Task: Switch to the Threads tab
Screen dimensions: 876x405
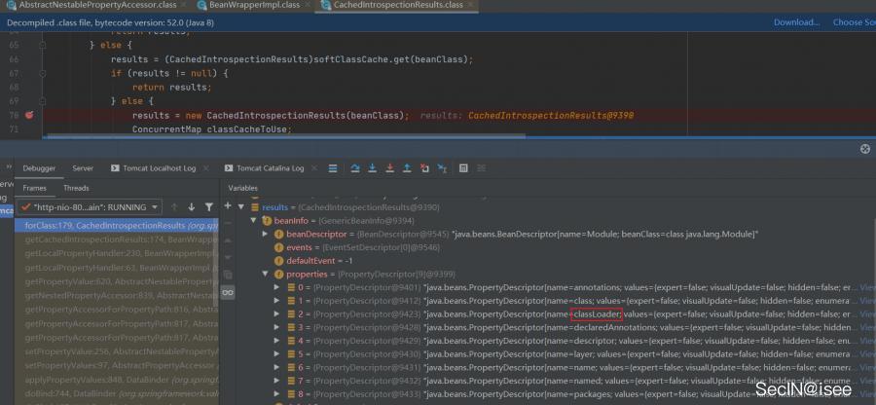Action: (x=76, y=188)
